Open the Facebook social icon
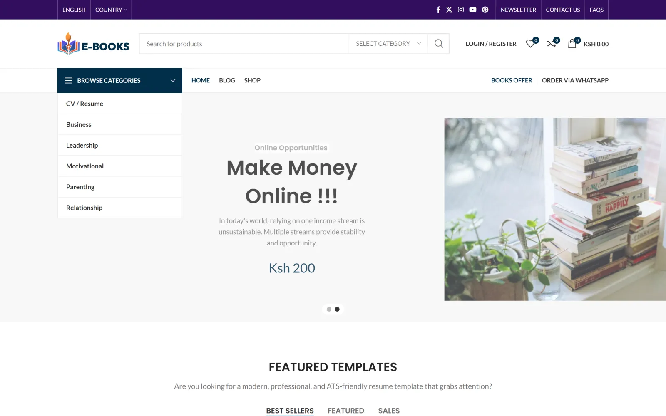The height and width of the screenshot is (416, 666). pyautogui.click(x=438, y=10)
